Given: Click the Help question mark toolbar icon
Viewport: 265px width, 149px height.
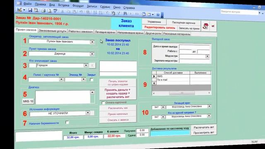Looking at the screenshot, I should pos(158,15).
